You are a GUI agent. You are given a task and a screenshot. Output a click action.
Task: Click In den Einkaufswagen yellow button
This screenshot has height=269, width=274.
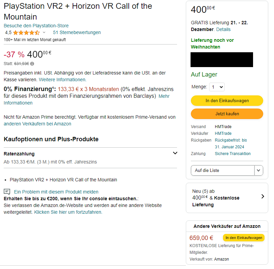pos(227,100)
